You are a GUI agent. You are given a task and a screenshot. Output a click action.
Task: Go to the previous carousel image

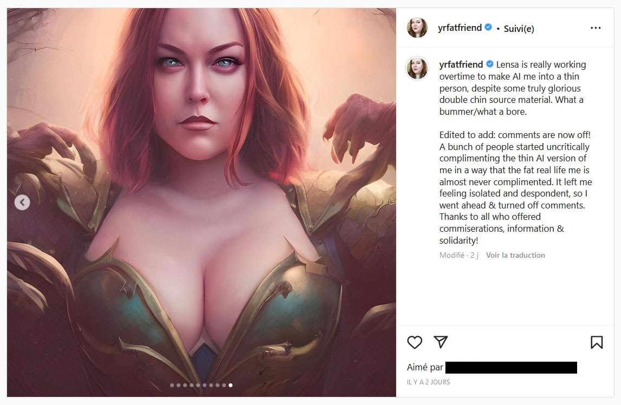(x=22, y=203)
